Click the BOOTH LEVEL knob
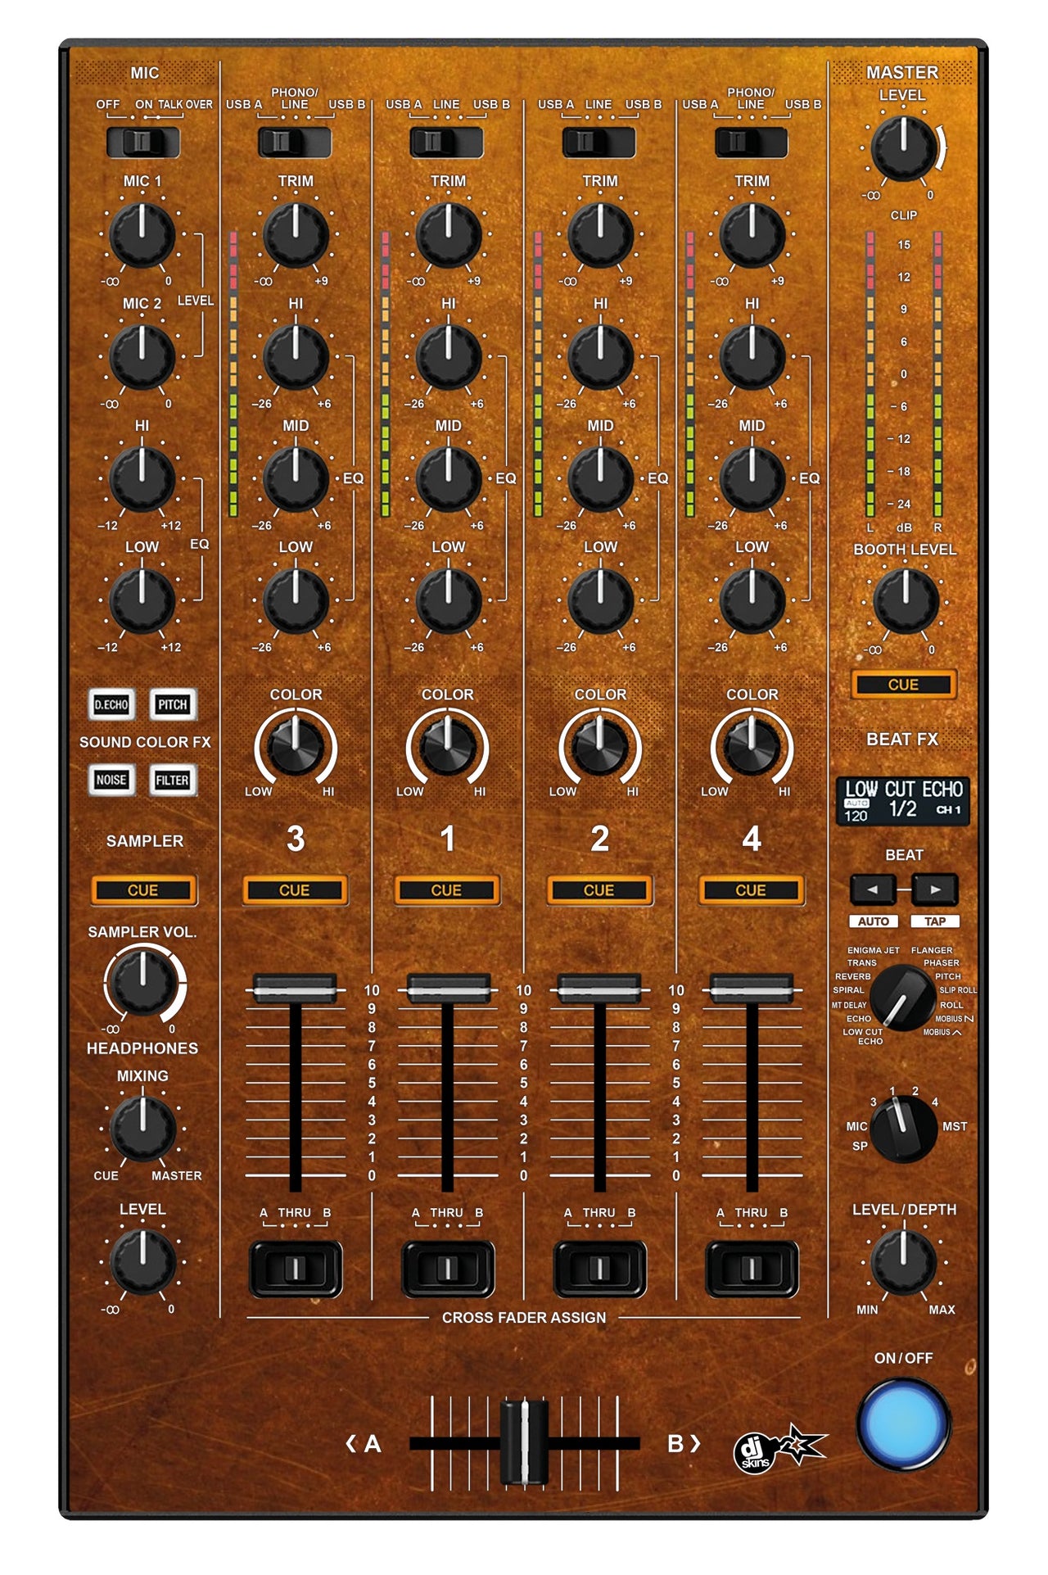 [x=906, y=602]
